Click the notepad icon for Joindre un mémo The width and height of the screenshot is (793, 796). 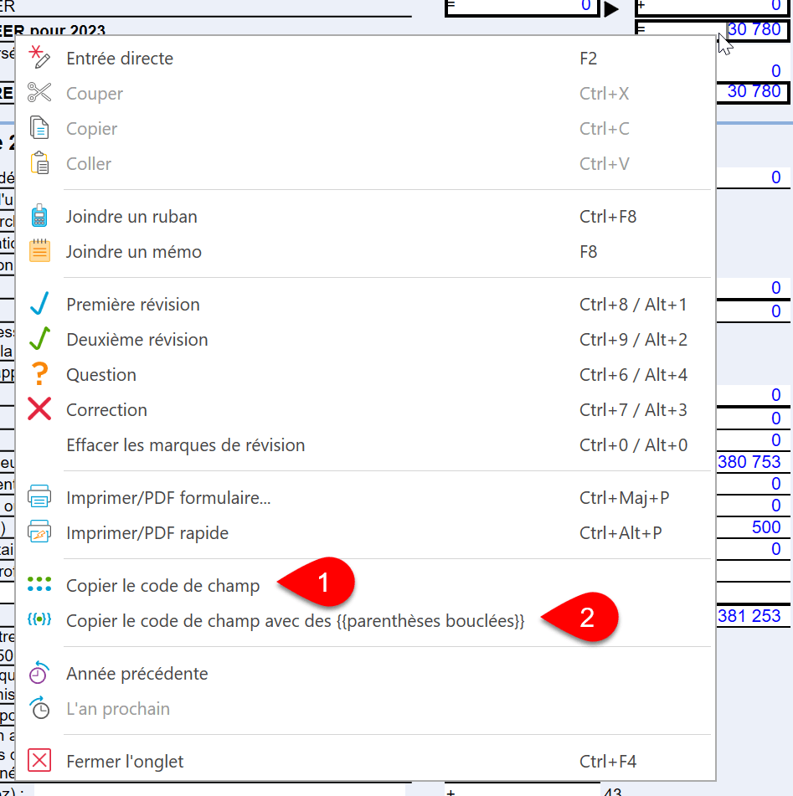pyautogui.click(x=39, y=251)
